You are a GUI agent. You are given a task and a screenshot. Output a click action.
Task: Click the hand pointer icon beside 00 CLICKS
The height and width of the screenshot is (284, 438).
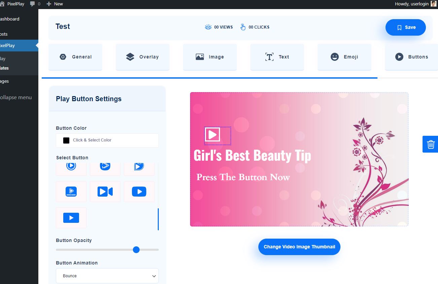[243, 27]
